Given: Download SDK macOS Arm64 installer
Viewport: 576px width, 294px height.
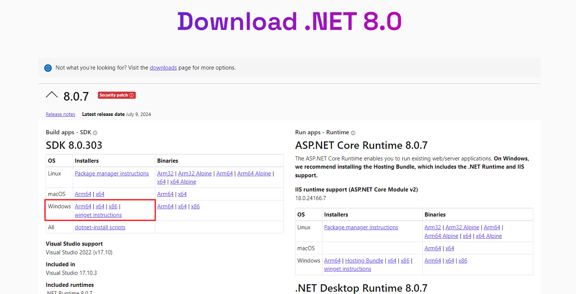Looking at the screenshot, I should click(83, 194).
